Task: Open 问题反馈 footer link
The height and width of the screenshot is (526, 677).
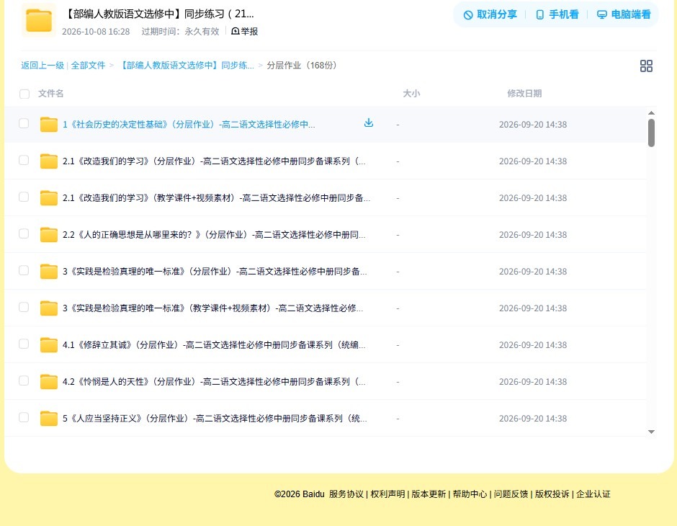Action: (x=511, y=494)
